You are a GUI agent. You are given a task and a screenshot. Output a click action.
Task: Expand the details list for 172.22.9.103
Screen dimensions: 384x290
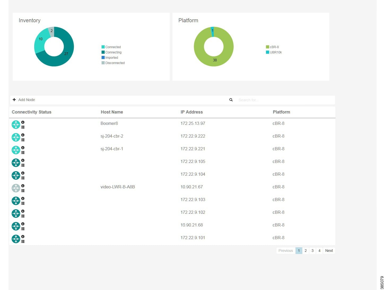click(x=23, y=203)
